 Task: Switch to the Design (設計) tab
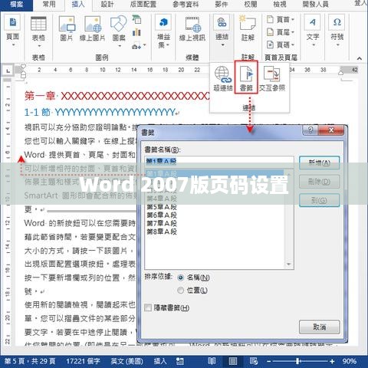(107, 5)
